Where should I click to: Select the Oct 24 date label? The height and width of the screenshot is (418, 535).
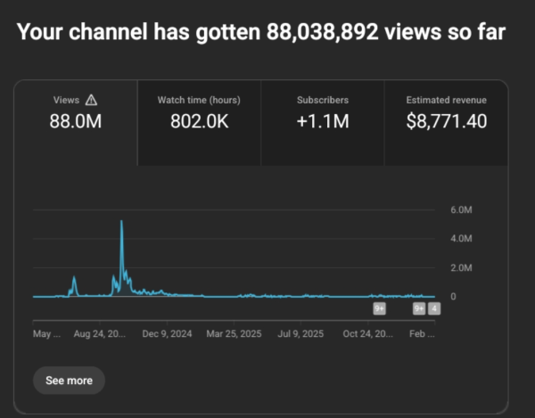pos(367,334)
